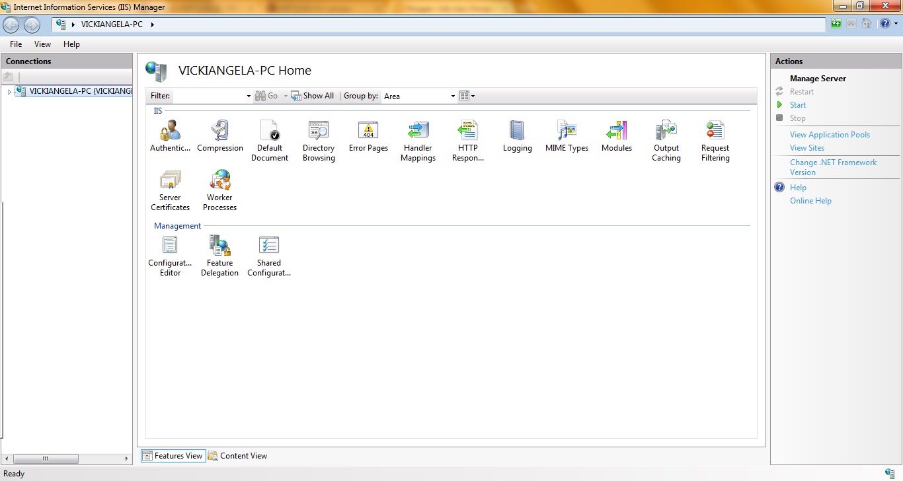This screenshot has width=903, height=481.
Task: Open the Logging feature
Action: tap(517, 136)
